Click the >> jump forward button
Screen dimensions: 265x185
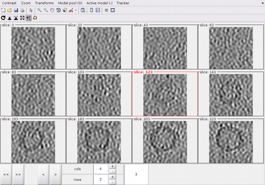click(18, 174)
